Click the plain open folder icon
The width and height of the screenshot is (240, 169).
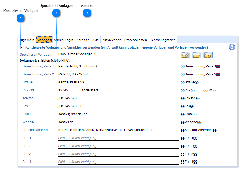click(197, 55)
